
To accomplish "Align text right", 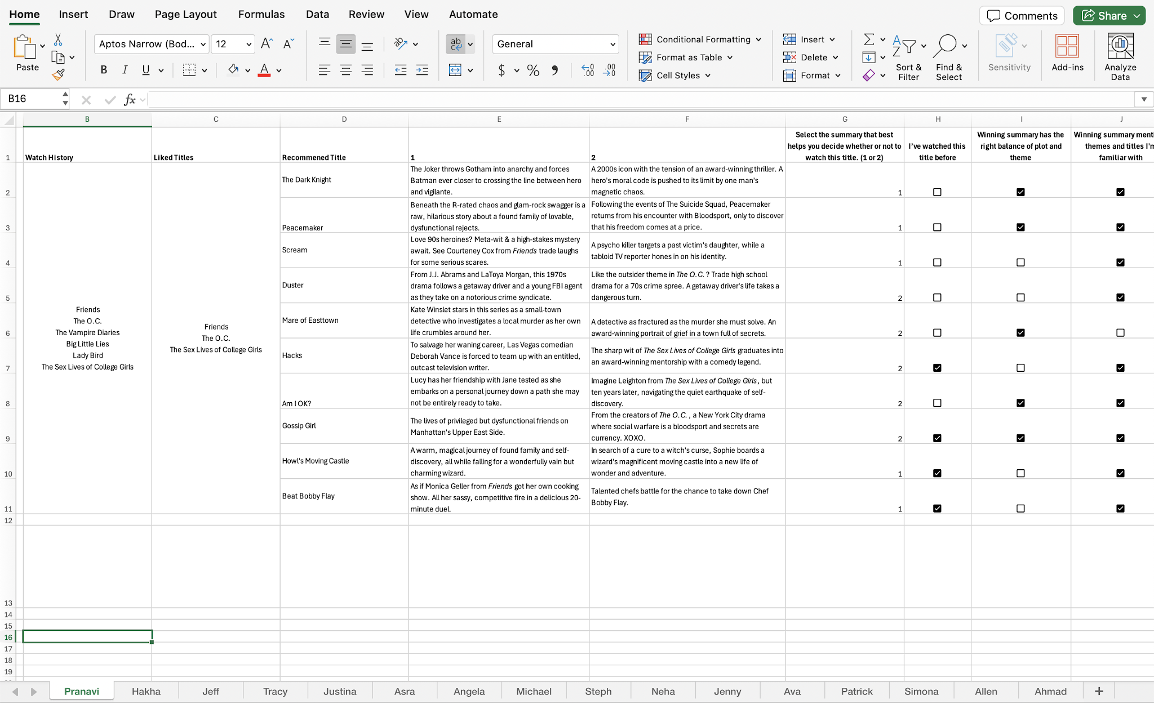I will (x=367, y=70).
